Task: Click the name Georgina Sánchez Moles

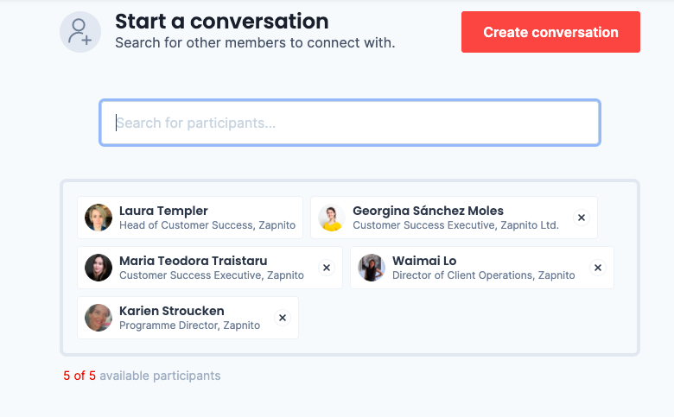Action: pyautogui.click(x=428, y=211)
